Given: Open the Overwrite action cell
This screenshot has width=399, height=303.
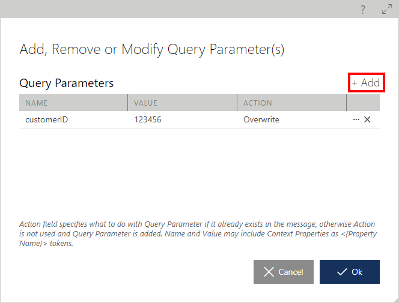Looking at the screenshot, I should point(291,119).
